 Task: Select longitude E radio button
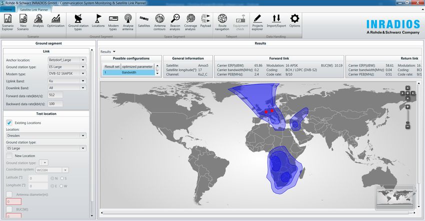coord(52,185)
